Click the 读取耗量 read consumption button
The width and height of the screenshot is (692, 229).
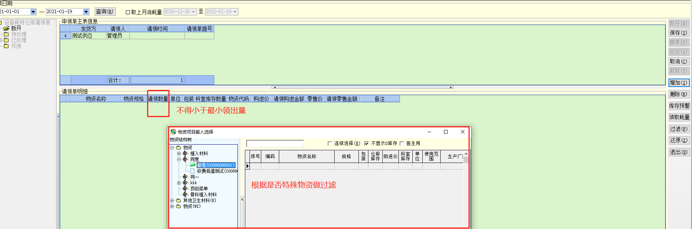point(679,117)
